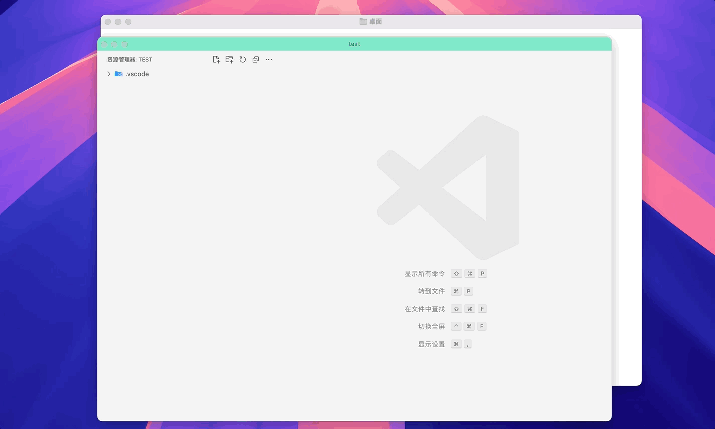Minimize the 桌面 Finder window
Screen dimensions: 715x429
(118, 22)
